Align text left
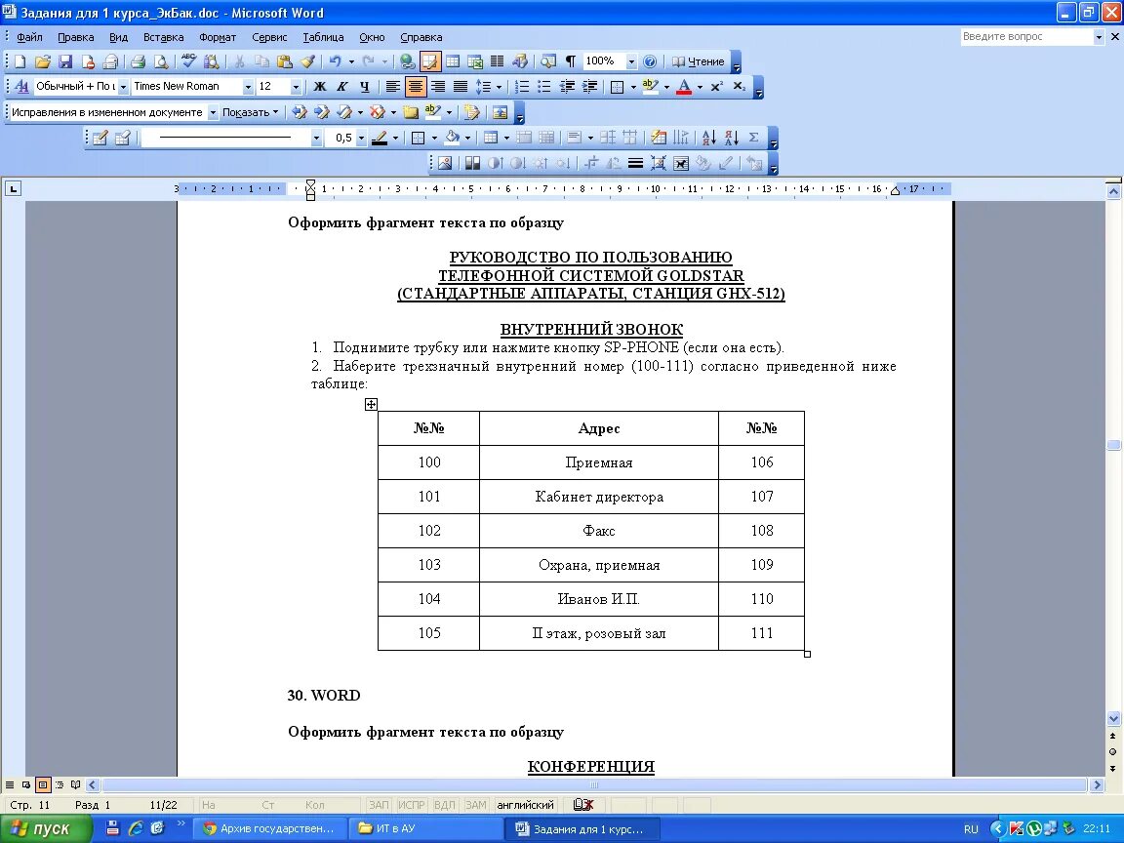Image resolution: width=1124 pixels, height=843 pixels. [x=393, y=87]
